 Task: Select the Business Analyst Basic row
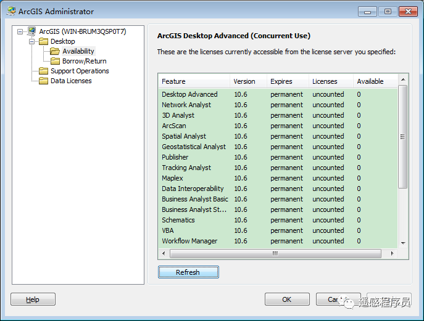(278, 199)
